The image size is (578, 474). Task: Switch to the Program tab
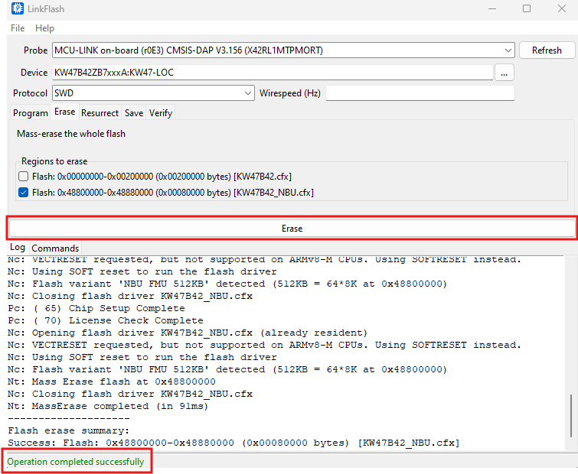point(31,113)
